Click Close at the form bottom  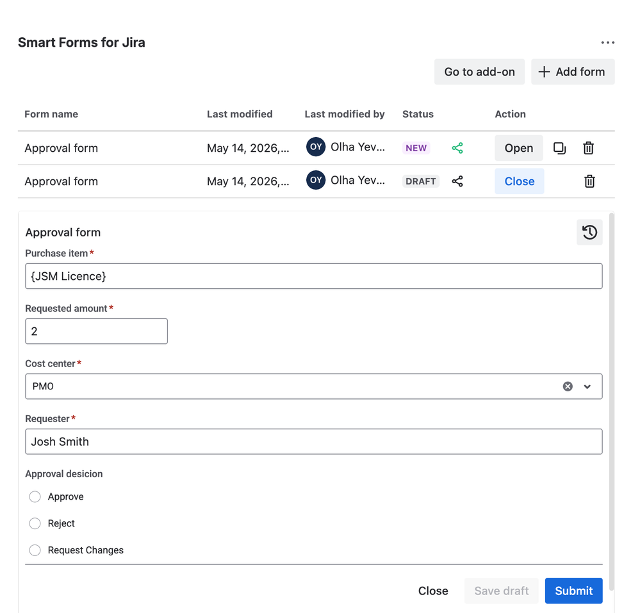coord(433,591)
